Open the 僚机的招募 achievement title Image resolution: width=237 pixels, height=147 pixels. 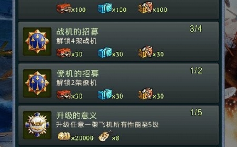[78, 74]
